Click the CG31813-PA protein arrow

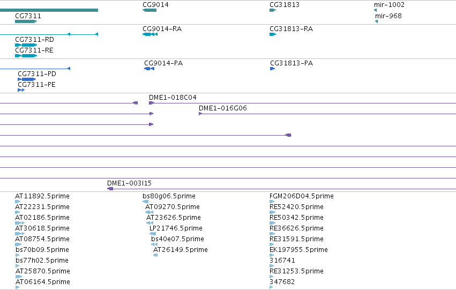coord(273,69)
